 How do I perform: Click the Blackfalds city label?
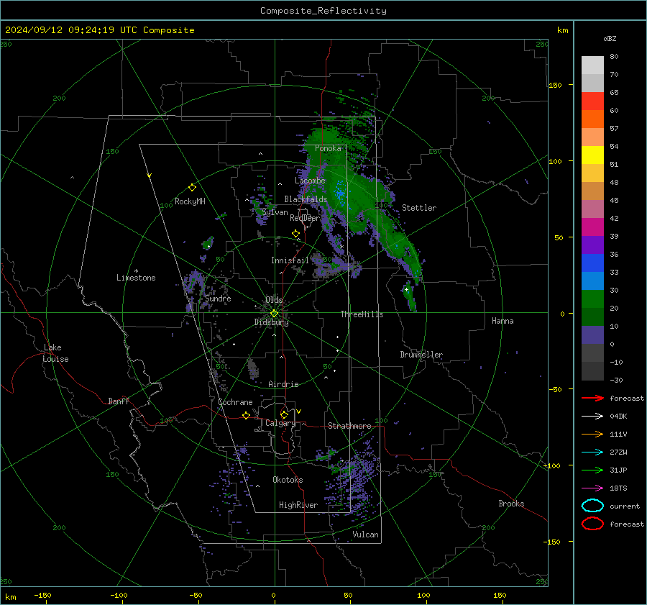click(x=306, y=199)
